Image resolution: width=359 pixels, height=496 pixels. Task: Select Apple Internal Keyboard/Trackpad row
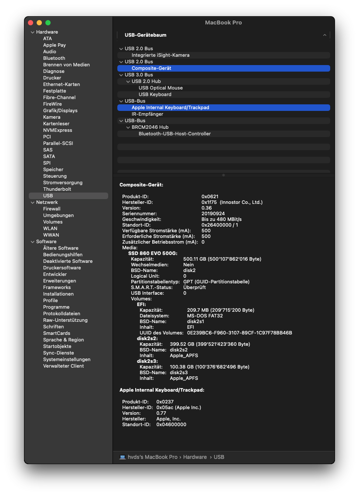pyautogui.click(x=223, y=107)
